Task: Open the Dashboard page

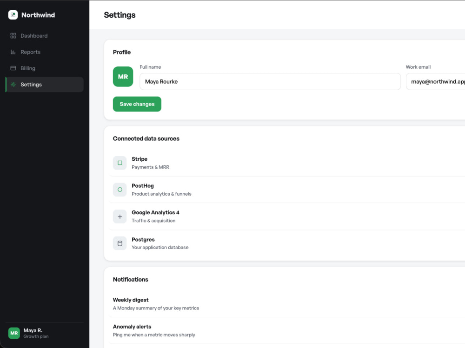Action: (45, 36)
